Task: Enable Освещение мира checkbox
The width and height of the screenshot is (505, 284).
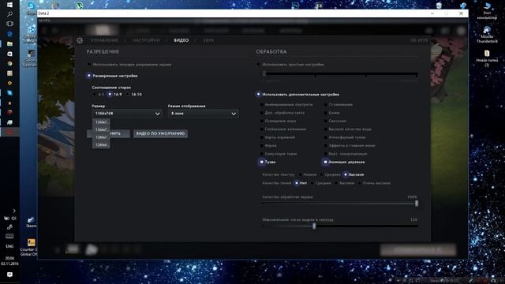Action: 262,121
